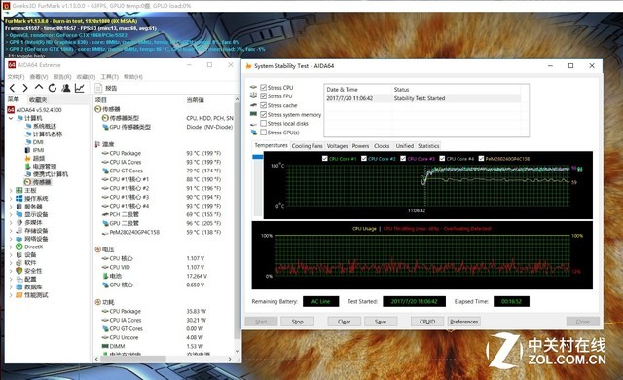Viewport: 623px width, 380px height.
Task: Click the Stop button
Action: tap(297, 322)
